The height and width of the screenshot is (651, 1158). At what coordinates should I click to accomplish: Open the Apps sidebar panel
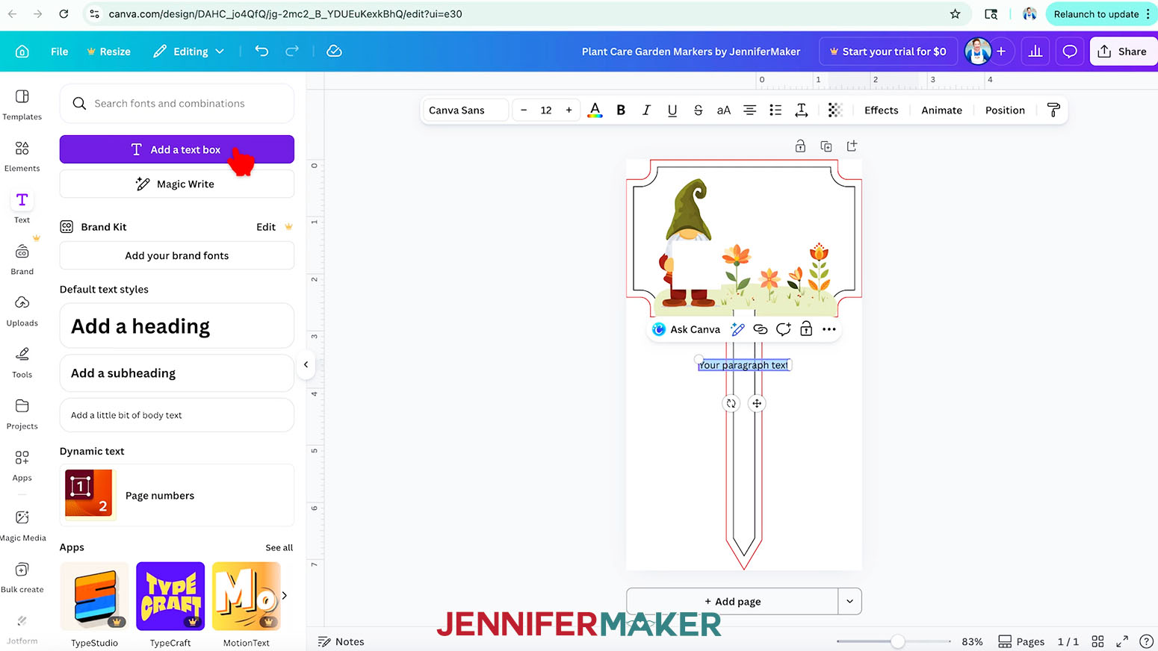point(22,465)
